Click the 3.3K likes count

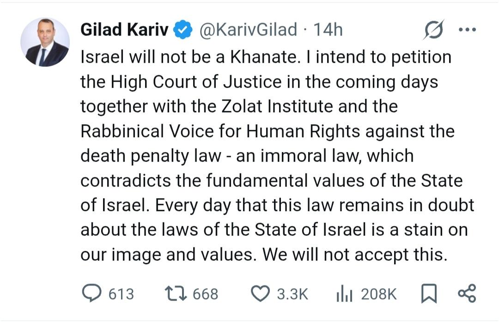292,294
